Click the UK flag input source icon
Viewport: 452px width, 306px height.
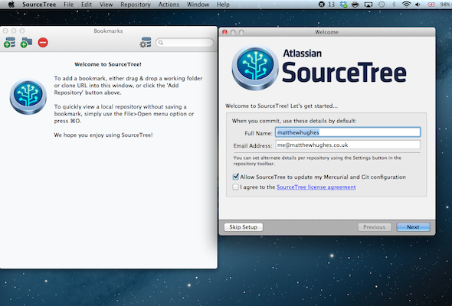point(431,5)
